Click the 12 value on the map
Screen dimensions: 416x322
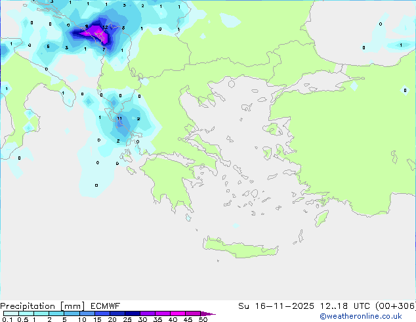[106, 28]
